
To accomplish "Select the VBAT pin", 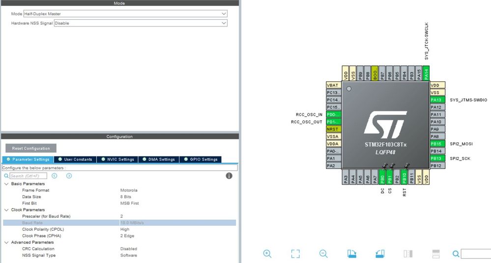I will pos(334,85).
